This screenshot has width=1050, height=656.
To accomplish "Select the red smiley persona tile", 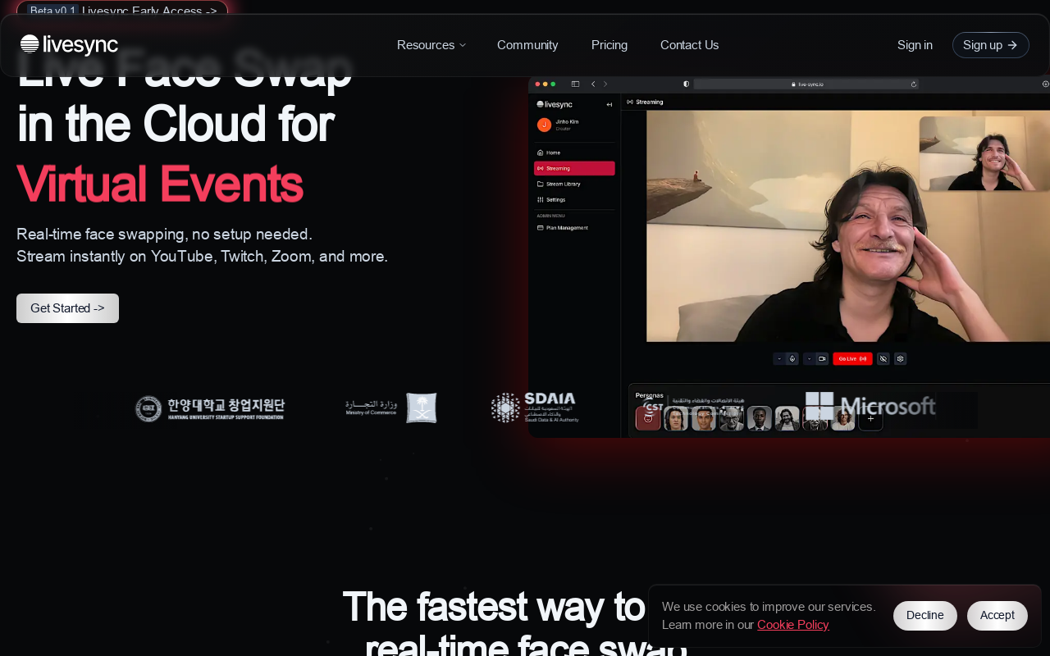I will click(x=648, y=418).
